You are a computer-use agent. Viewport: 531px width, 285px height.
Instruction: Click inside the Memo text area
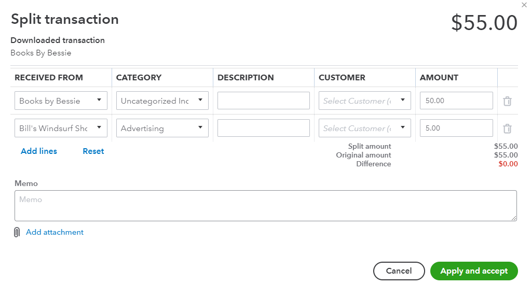(x=266, y=206)
